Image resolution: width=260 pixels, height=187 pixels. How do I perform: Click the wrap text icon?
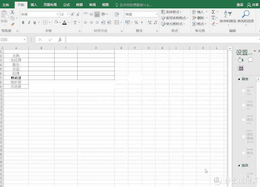(117, 15)
